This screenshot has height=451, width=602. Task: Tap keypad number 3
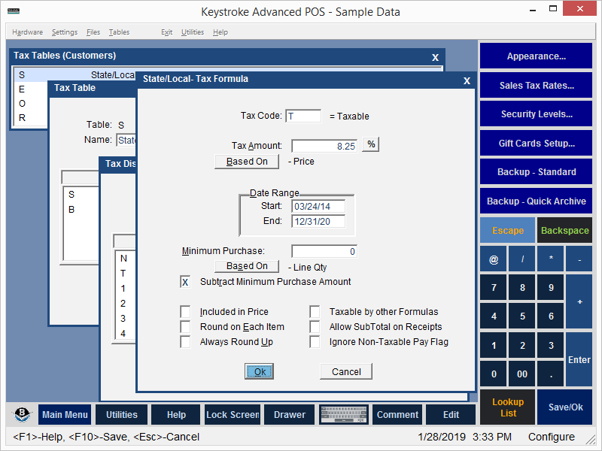pos(551,345)
